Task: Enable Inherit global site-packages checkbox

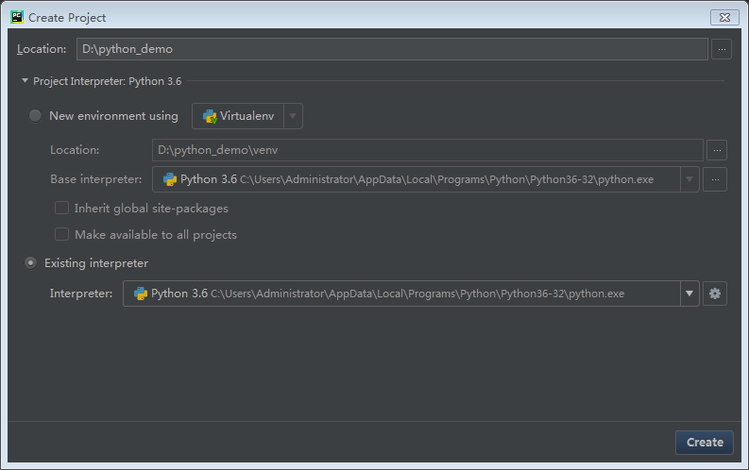Action: 61,208
